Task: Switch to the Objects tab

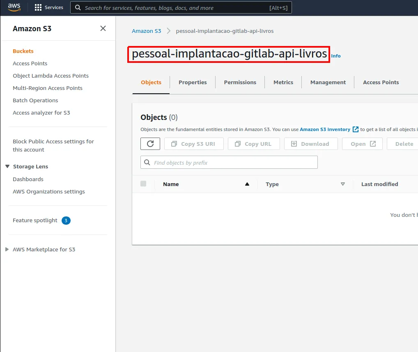Action: pos(151,82)
